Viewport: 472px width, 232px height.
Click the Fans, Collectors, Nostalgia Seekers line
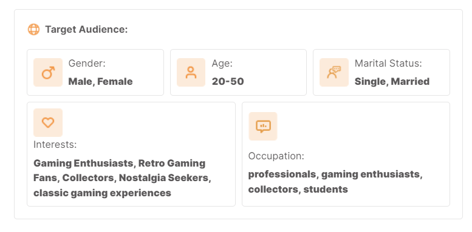tap(122, 177)
